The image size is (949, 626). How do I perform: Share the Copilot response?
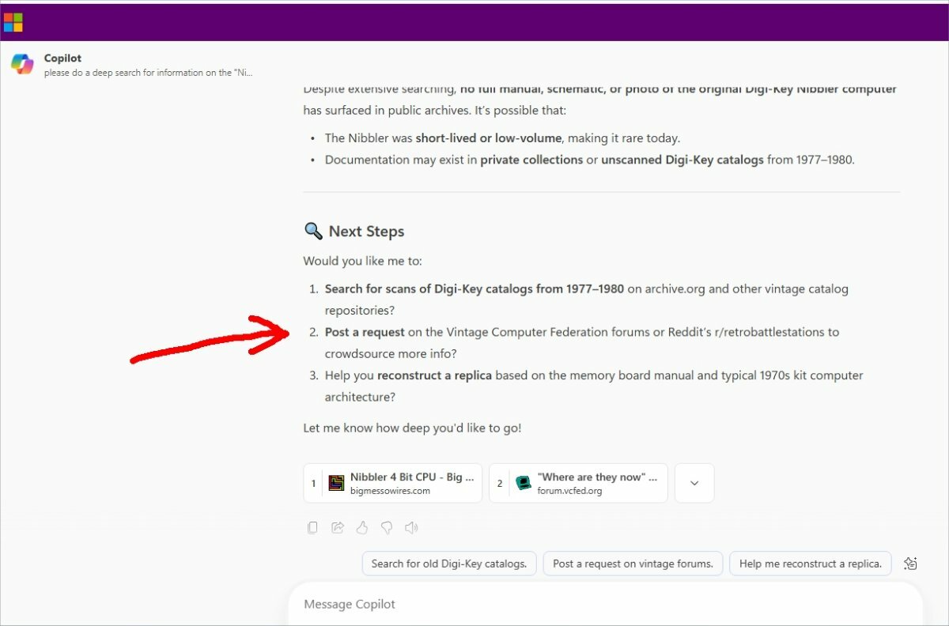pyautogui.click(x=338, y=527)
